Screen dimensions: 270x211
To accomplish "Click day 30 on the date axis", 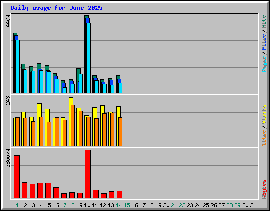I will coord(245,205).
